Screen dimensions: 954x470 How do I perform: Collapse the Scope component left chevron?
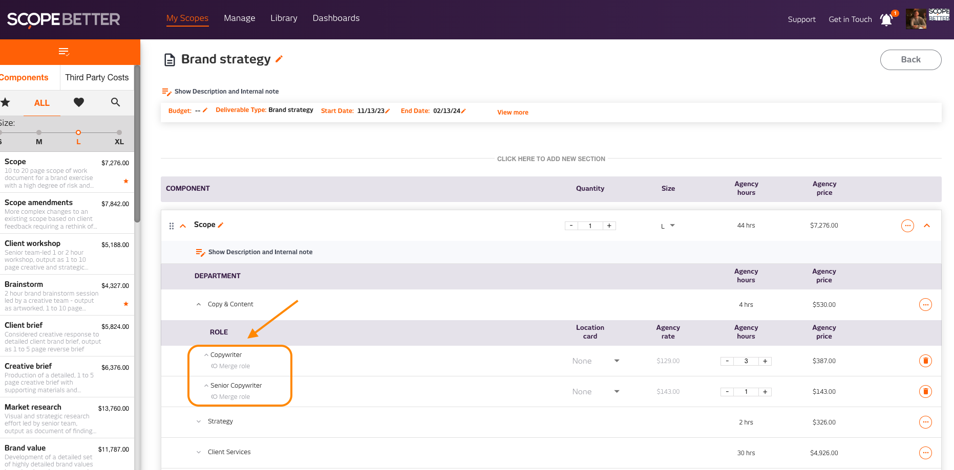point(183,226)
